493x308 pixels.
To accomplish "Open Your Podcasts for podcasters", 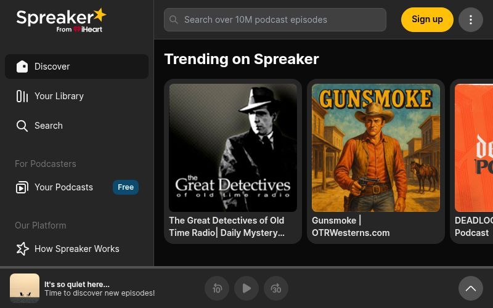I will pyautogui.click(x=76, y=187).
